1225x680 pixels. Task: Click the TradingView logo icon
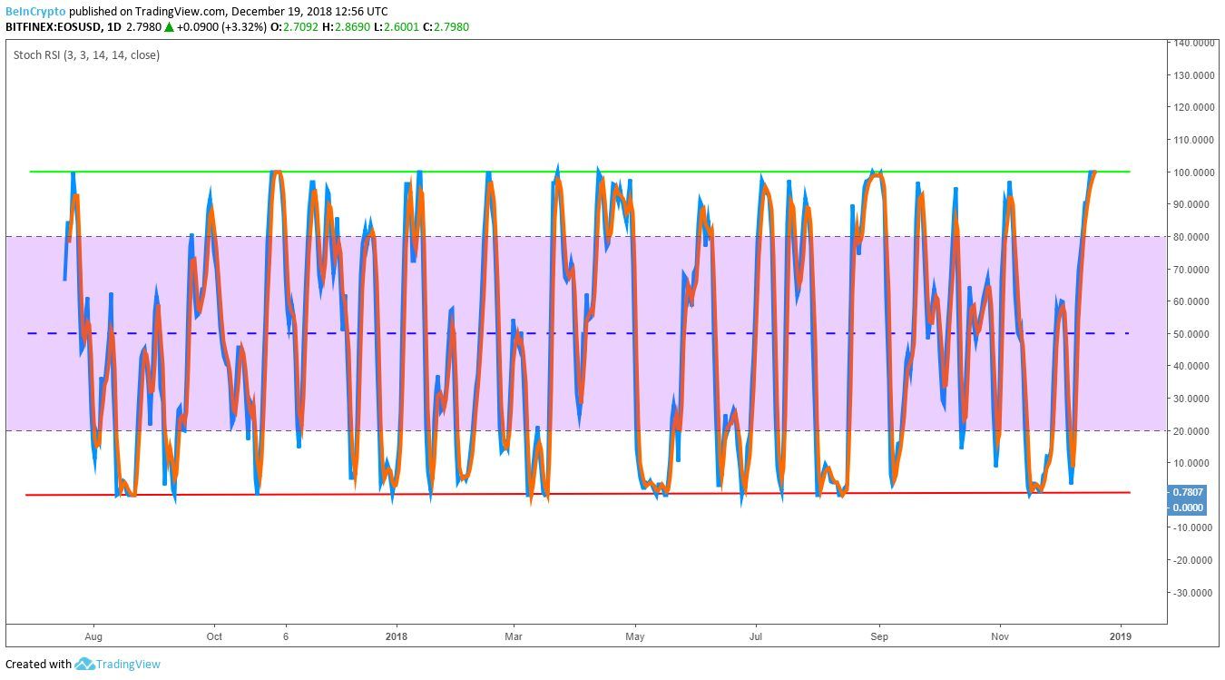point(84,665)
